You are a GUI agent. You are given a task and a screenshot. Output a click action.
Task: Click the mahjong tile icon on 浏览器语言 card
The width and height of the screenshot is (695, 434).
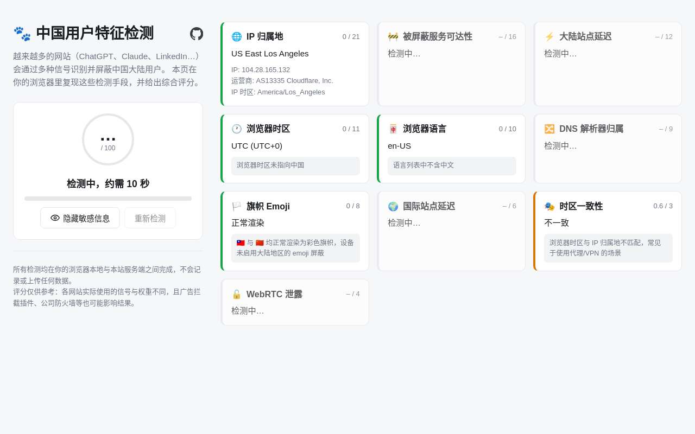click(x=393, y=129)
